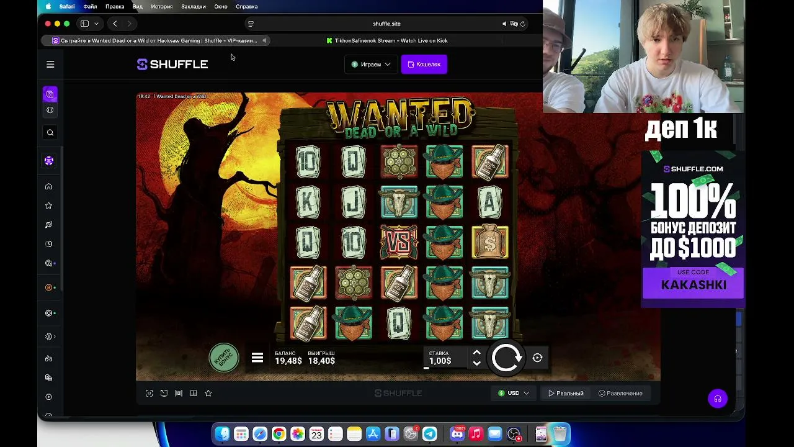Open Telegram from the Dock
Viewport: 794px width, 447px height.
pos(429,434)
